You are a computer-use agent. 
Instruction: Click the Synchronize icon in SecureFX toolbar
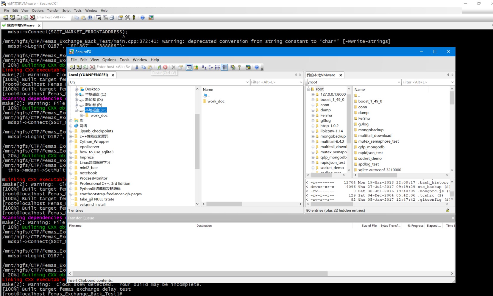[233, 67]
